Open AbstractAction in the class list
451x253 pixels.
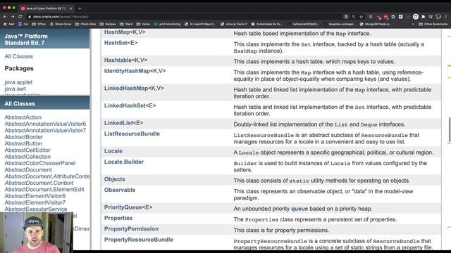(23, 117)
